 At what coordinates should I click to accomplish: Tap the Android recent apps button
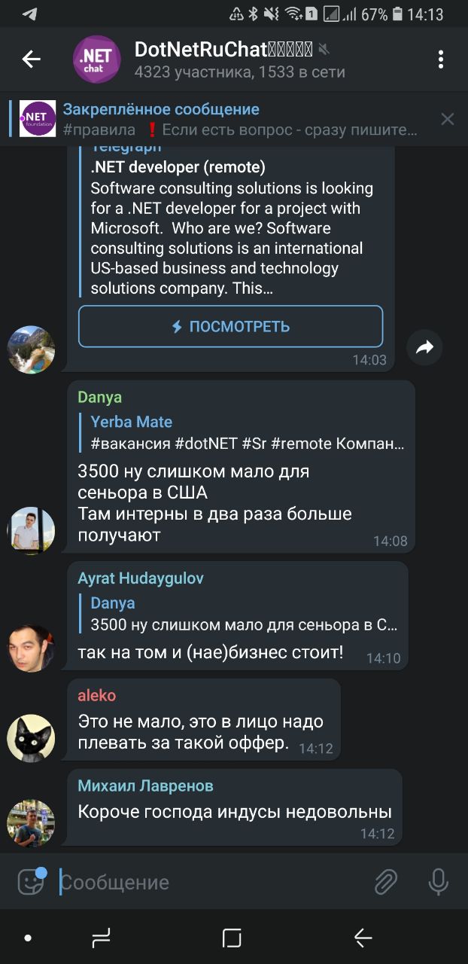(100, 938)
